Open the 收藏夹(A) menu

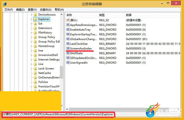point(46,10)
